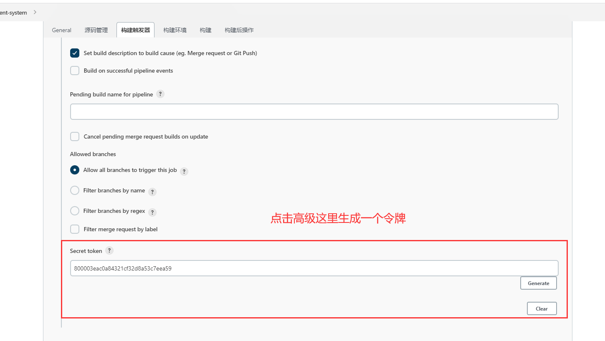Open help for Pending build name for pipeline
This screenshot has height=341, width=605.
coord(160,94)
